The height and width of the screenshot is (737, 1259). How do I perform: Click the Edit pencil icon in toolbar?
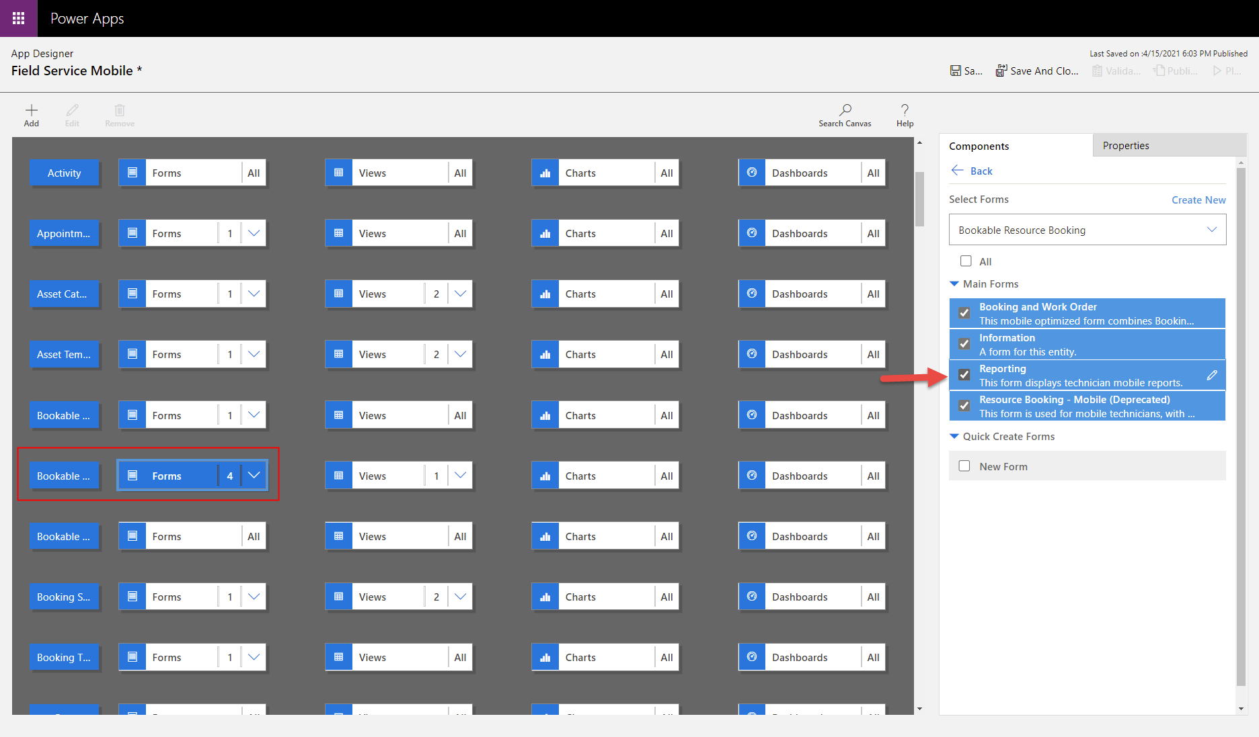(72, 110)
